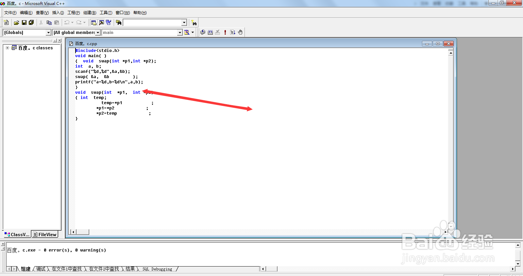
Task: Cut the selected text
Action: (x=41, y=23)
